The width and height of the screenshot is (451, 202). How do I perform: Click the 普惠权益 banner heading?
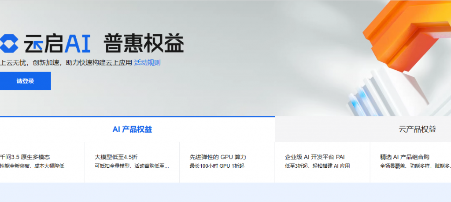pyautogui.click(x=144, y=44)
